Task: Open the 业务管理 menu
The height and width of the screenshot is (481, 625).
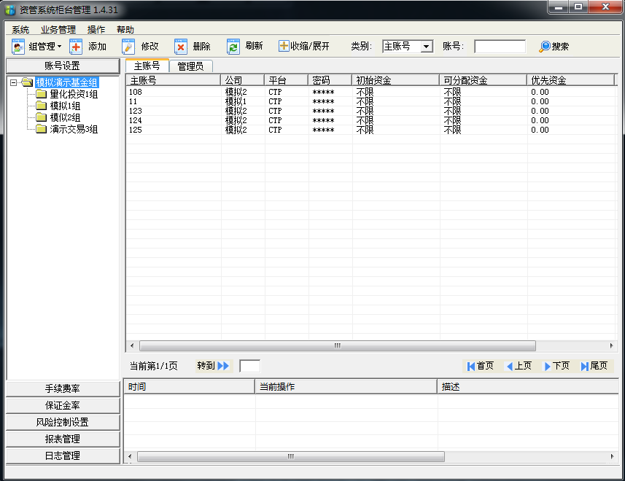Action: (58, 30)
